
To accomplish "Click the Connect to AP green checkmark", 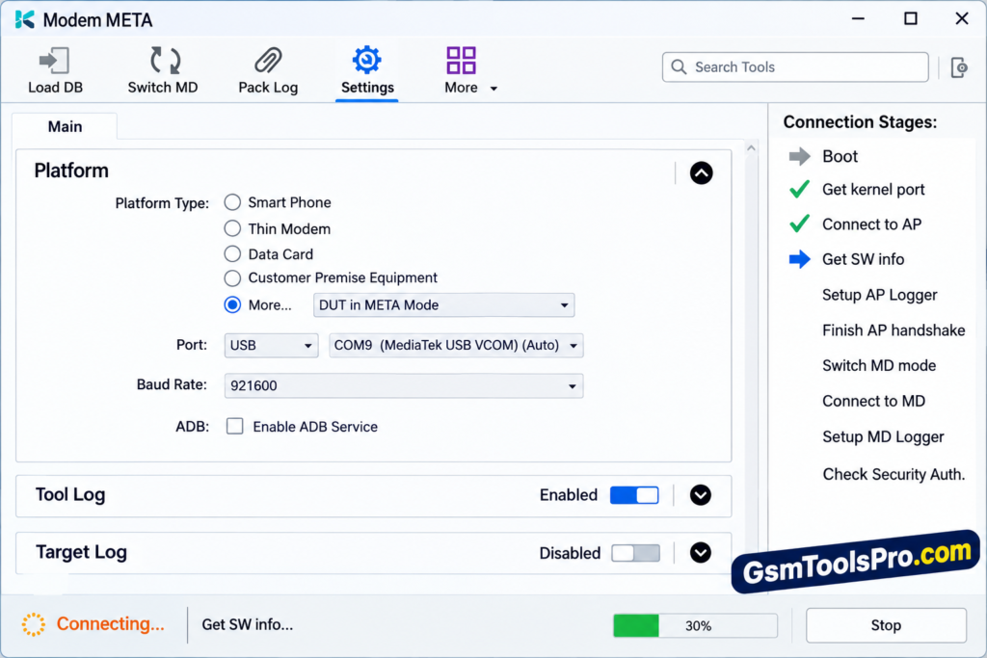I will pos(799,224).
